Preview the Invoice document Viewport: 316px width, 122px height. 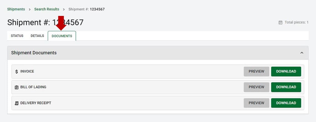click(x=256, y=71)
